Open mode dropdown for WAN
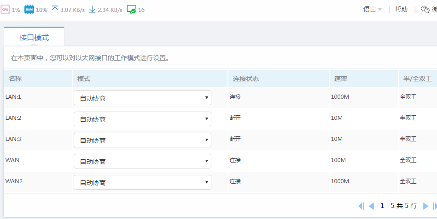The width and height of the screenshot is (437, 219). point(142,161)
